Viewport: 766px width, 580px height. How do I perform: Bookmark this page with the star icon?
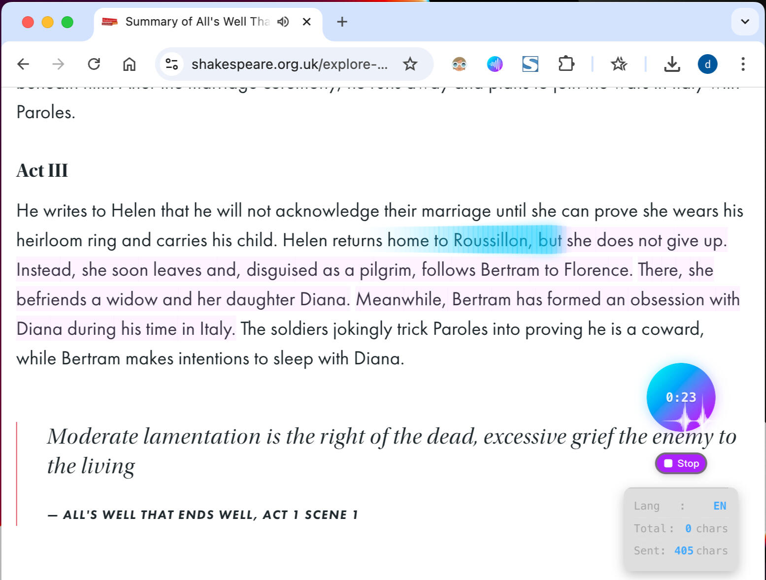click(410, 64)
